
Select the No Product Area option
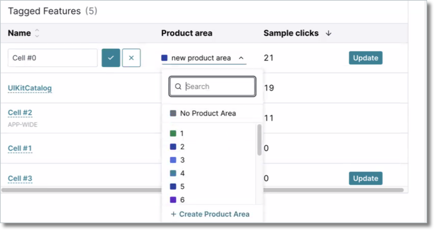pyautogui.click(x=208, y=113)
